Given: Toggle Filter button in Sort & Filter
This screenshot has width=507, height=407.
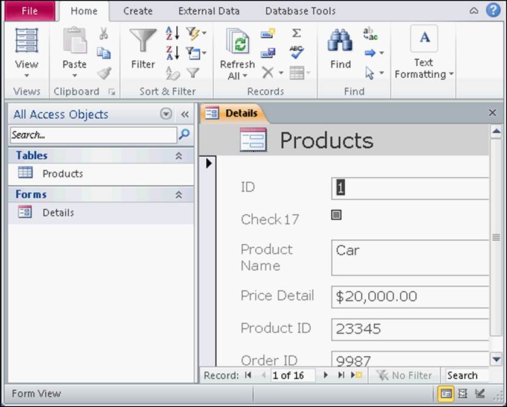Looking at the screenshot, I should [x=193, y=73].
